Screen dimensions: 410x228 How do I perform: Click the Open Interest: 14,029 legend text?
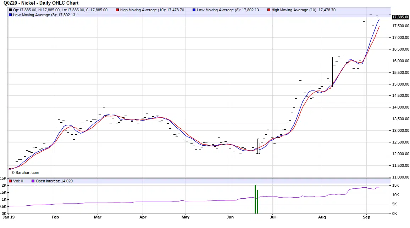tap(54, 181)
